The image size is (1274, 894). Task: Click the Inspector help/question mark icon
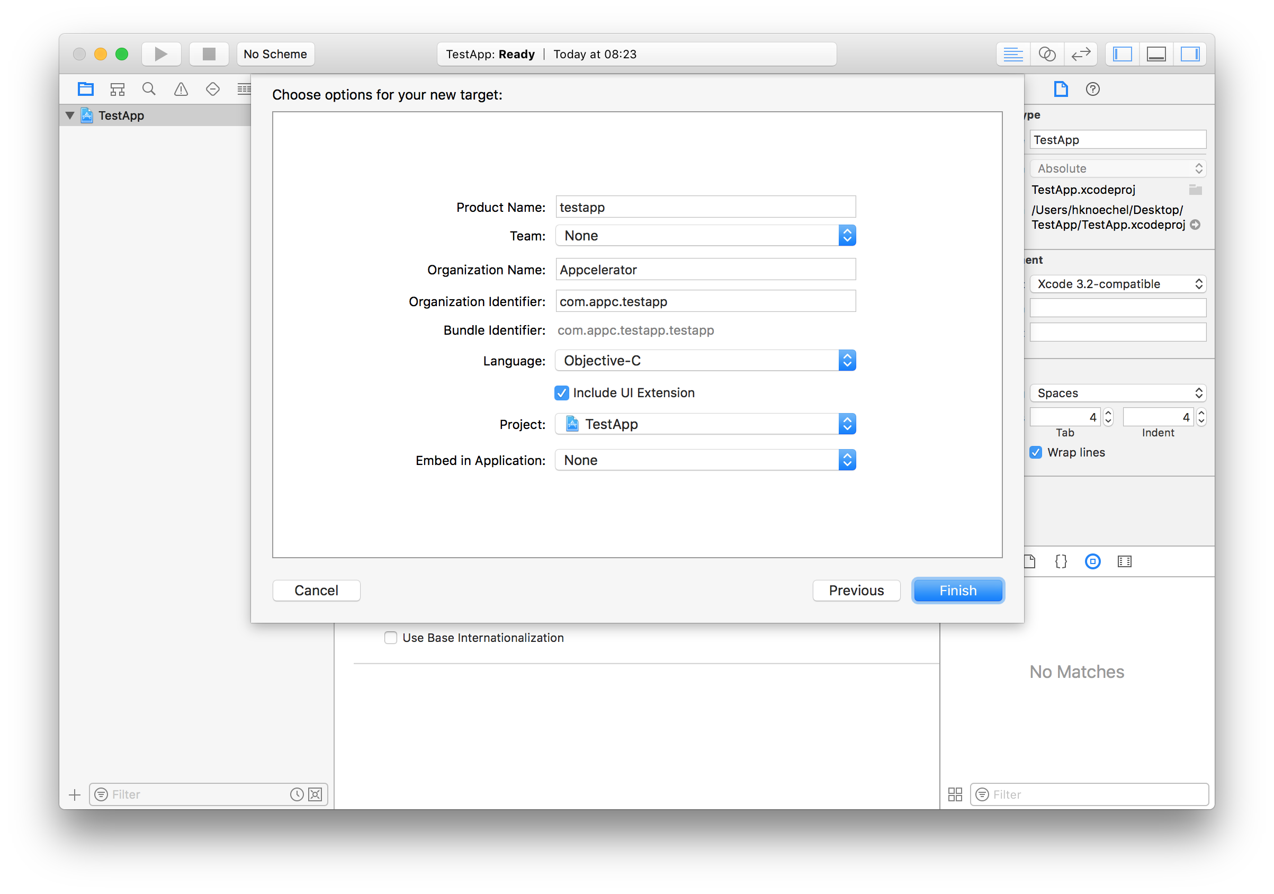[x=1092, y=89]
